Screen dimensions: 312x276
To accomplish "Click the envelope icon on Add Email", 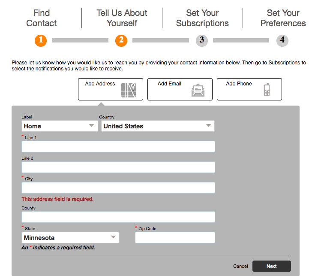I will tap(198, 90).
